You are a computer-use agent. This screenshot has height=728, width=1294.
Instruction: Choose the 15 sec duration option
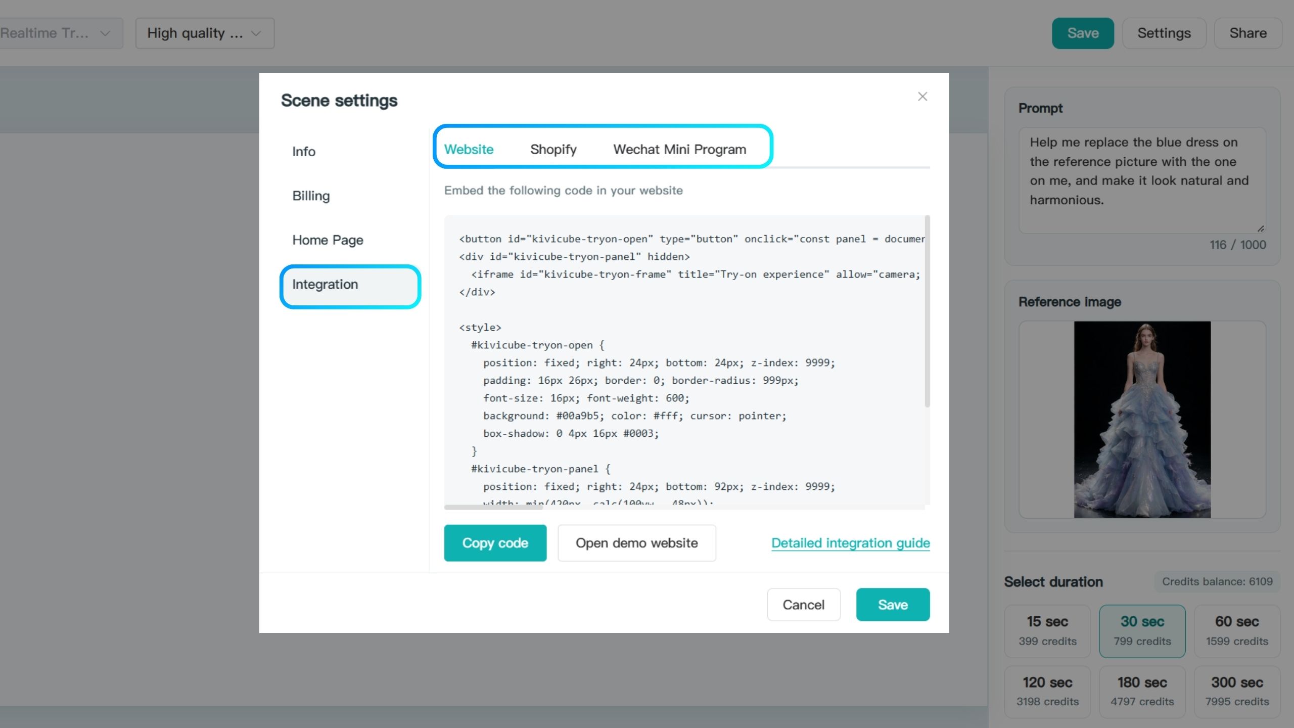click(1047, 631)
